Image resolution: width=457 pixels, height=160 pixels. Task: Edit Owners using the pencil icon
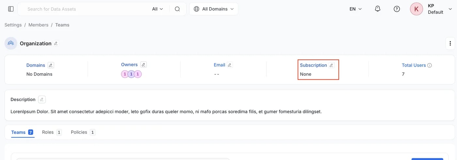coord(143,65)
